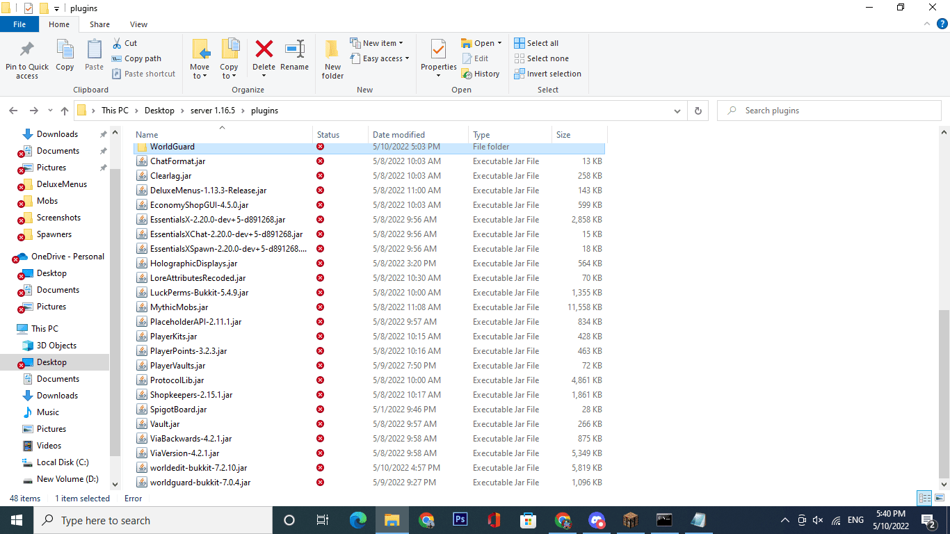Navigate to Desktop in address breadcrumb
Image resolution: width=950 pixels, height=534 pixels.
pos(159,111)
